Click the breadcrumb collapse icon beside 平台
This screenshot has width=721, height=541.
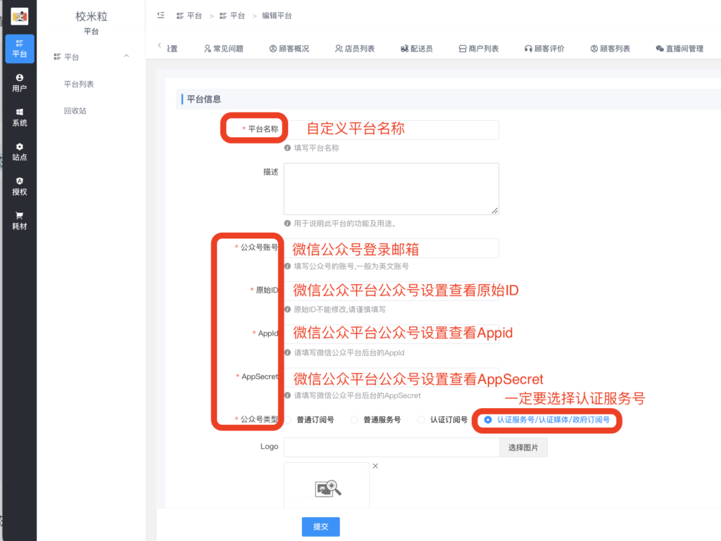161,15
